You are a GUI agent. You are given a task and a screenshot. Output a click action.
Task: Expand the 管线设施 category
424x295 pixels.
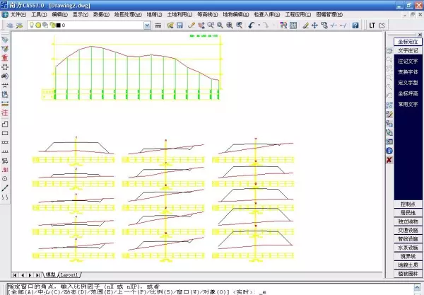pos(408,238)
